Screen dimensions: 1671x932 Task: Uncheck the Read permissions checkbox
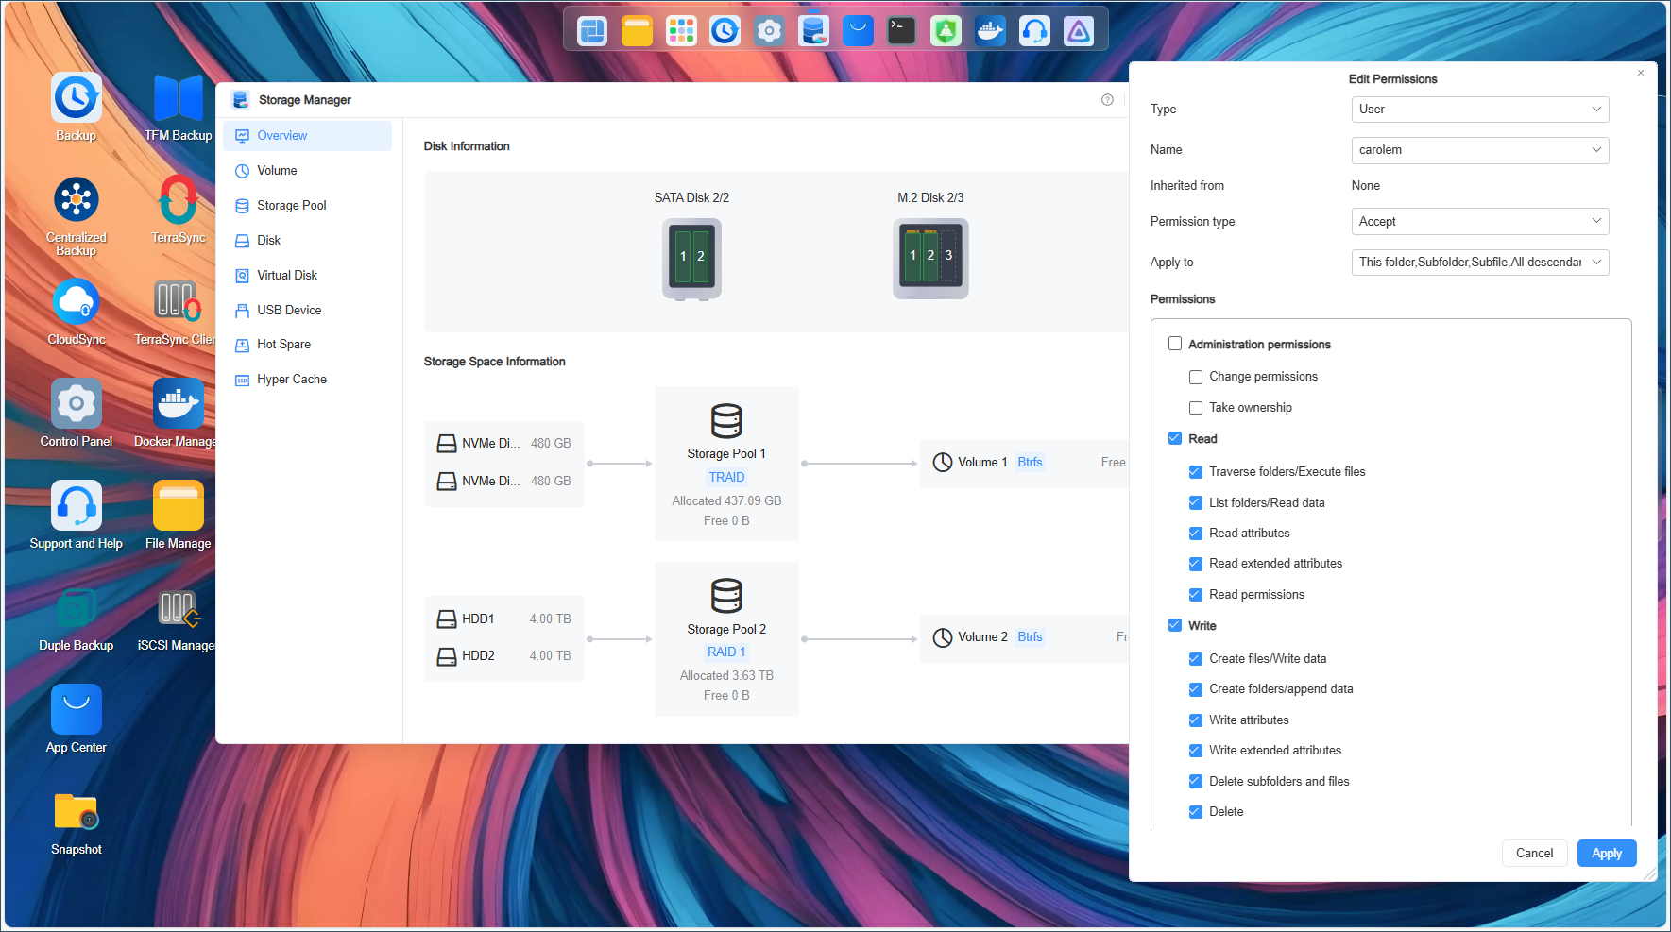(x=1196, y=594)
